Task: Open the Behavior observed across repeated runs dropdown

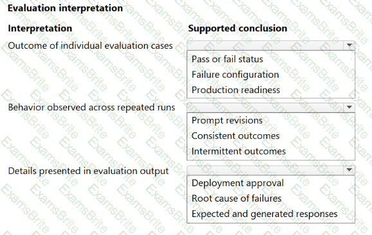Action: point(271,107)
